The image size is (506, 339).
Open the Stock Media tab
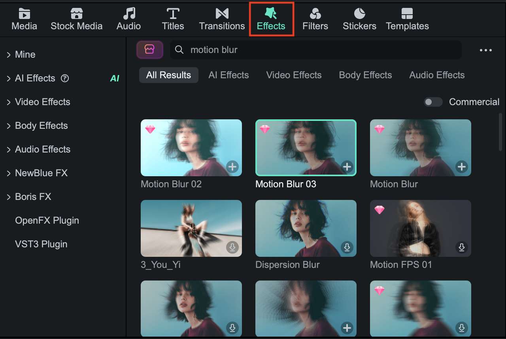pos(77,19)
